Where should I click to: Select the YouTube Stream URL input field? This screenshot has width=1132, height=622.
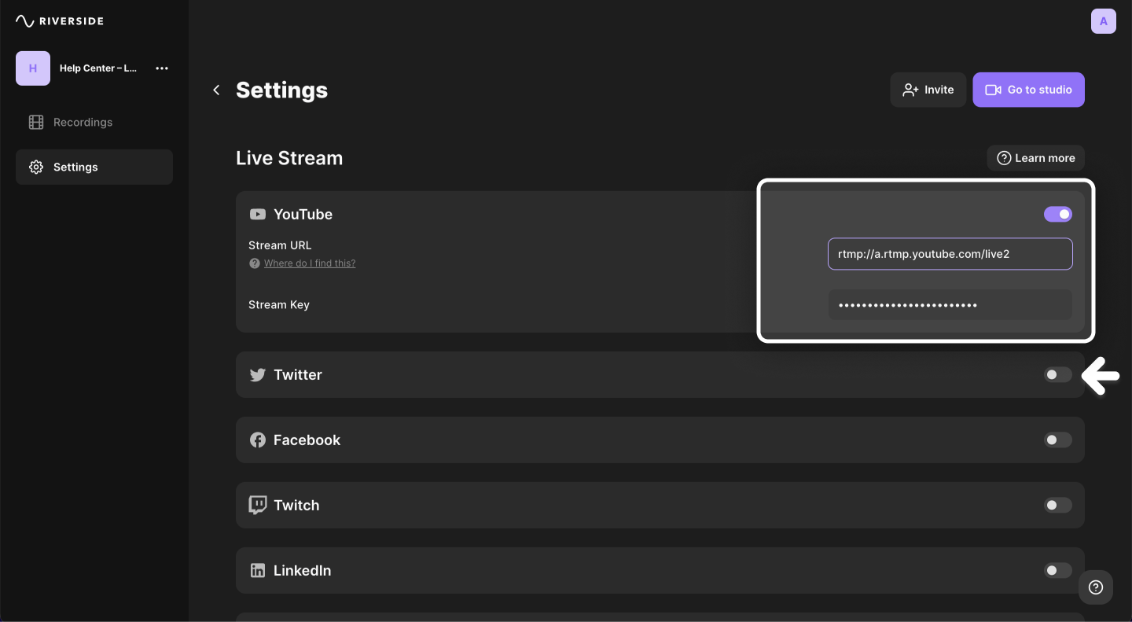950,253
